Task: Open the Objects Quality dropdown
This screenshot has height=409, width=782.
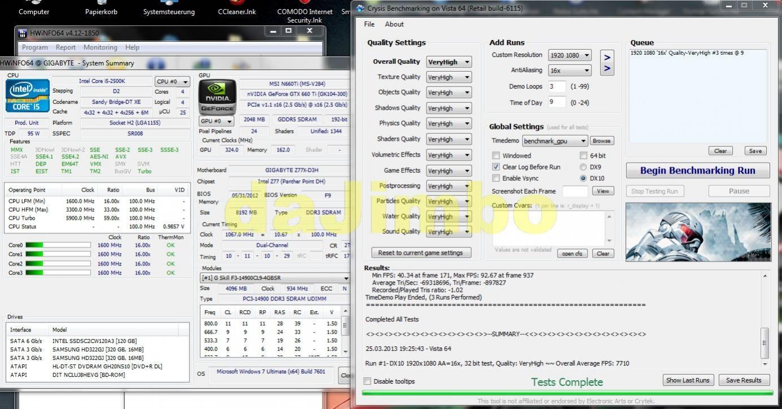Action: [x=449, y=93]
